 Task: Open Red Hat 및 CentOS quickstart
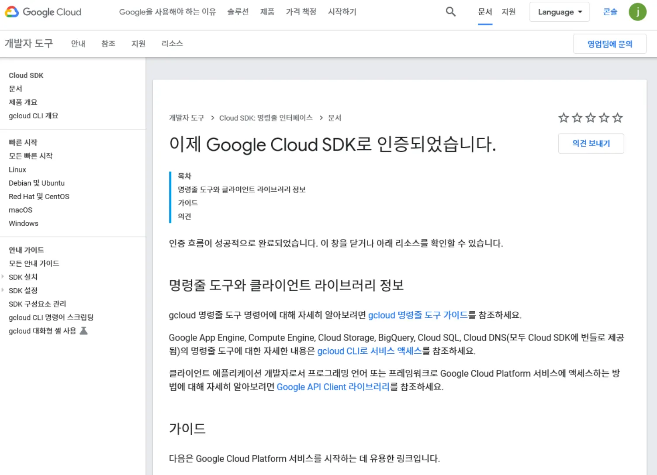click(x=39, y=196)
